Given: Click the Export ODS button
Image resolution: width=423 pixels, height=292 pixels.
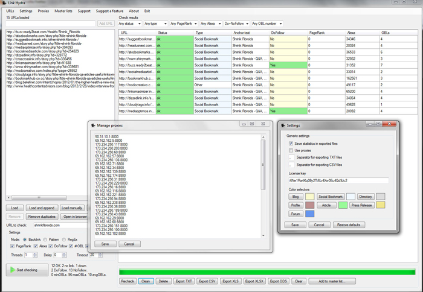Looking at the screenshot, I should [279, 281].
